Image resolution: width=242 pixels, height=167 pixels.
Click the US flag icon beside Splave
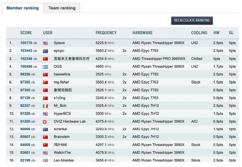click(x=45, y=43)
